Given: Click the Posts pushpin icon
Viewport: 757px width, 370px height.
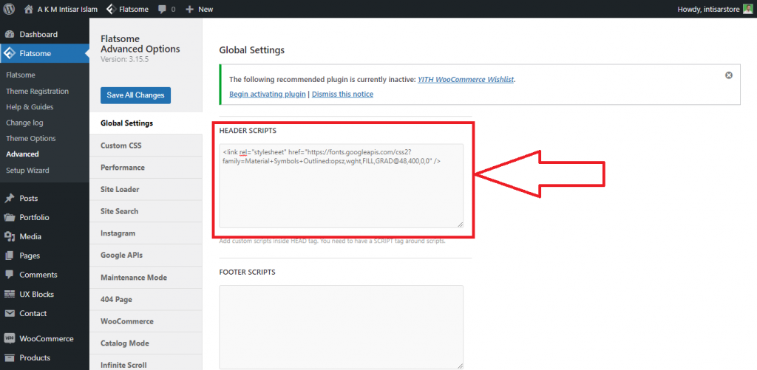Looking at the screenshot, I should [10, 198].
